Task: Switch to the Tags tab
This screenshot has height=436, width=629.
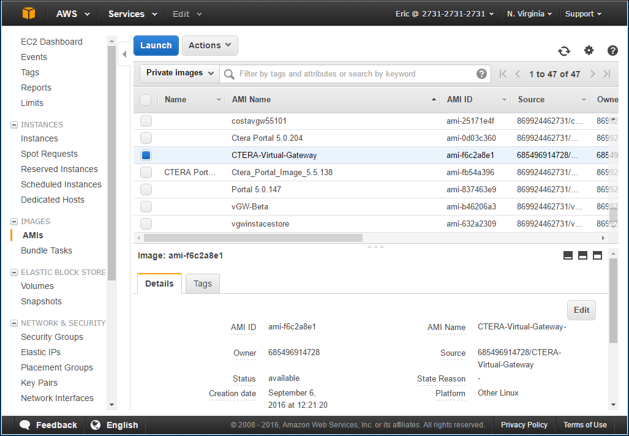Action: 203,284
